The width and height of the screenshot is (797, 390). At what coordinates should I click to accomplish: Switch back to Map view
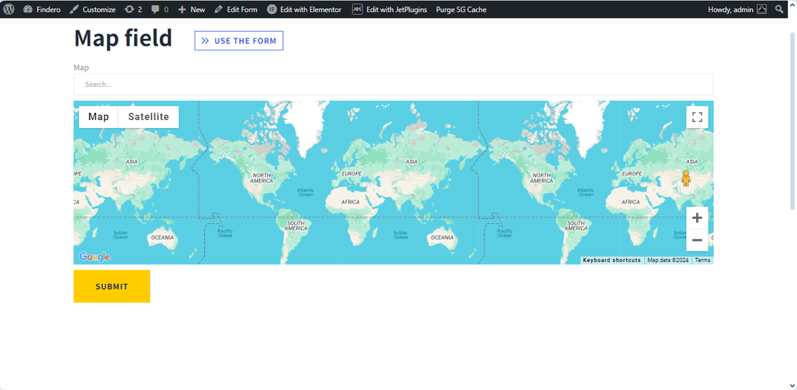click(98, 116)
